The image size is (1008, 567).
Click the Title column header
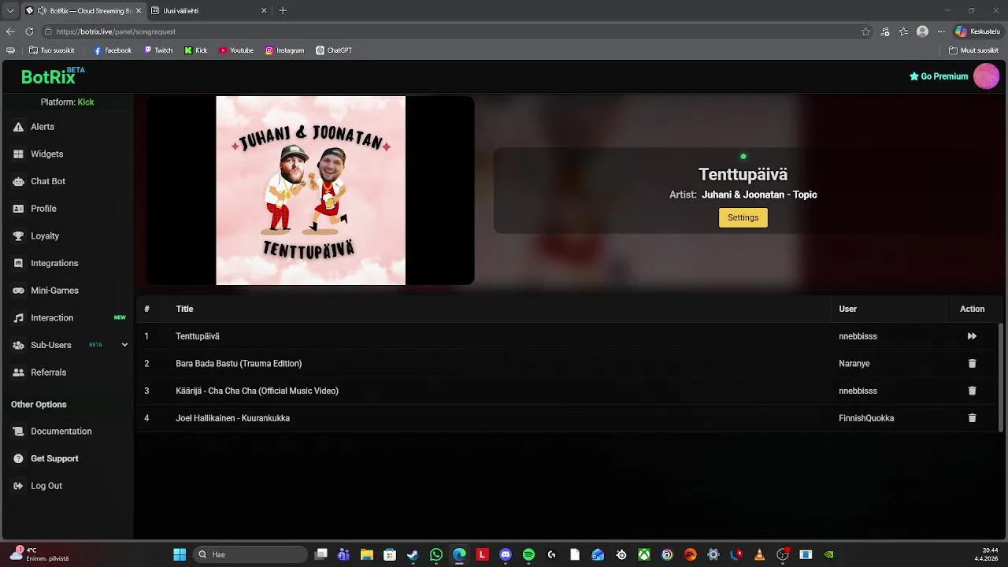coord(184,309)
